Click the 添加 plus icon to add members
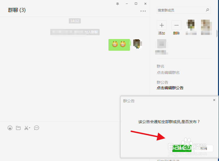 161,25
